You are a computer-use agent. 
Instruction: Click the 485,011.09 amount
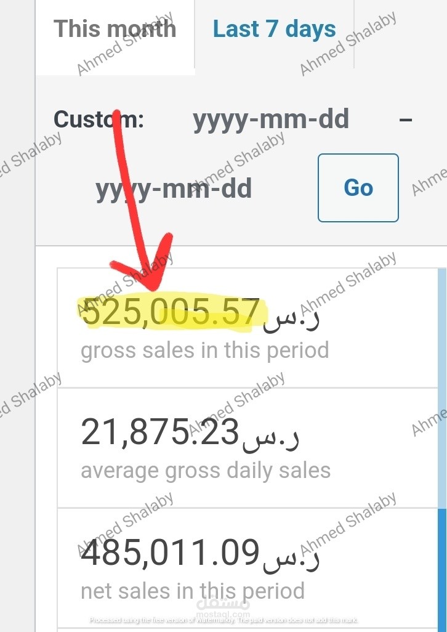pos(171,553)
